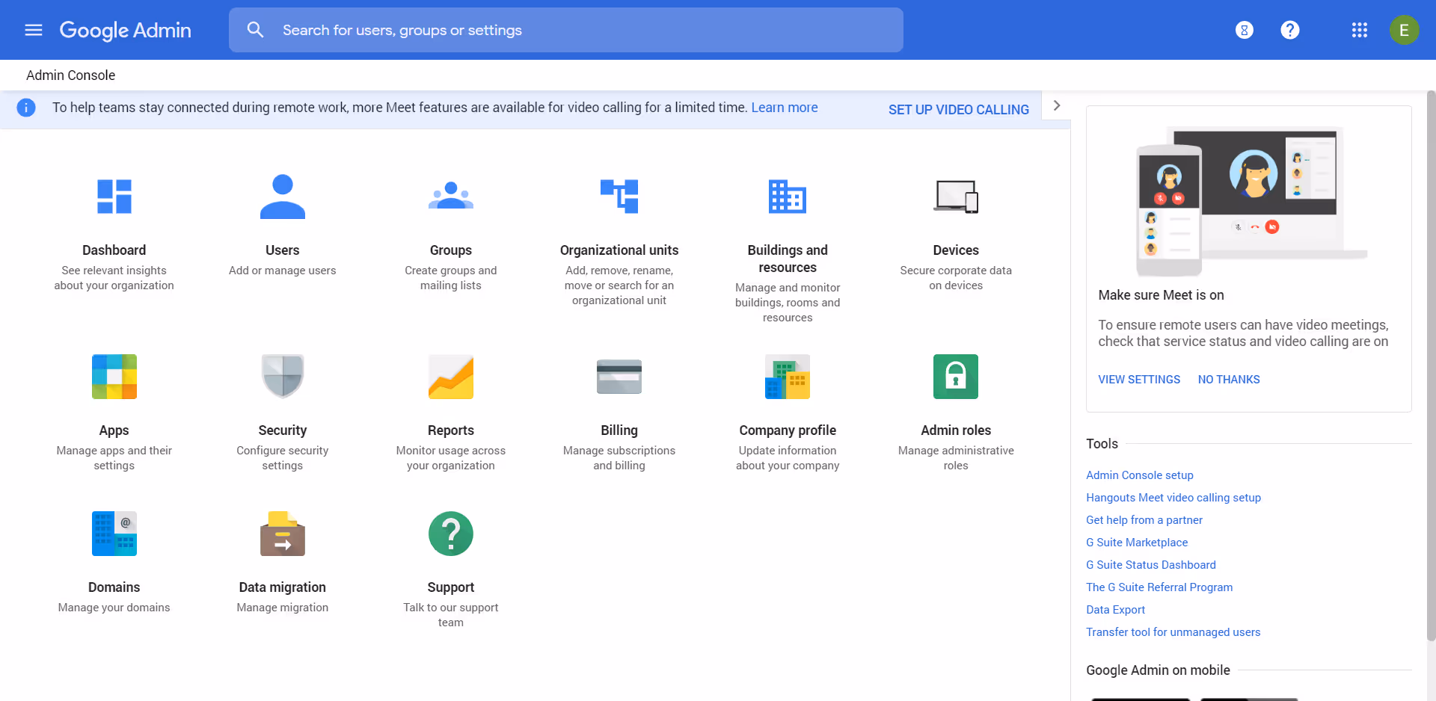Screen dimensions: 1436x701
Task: Click the Support title text
Action: pyautogui.click(x=451, y=587)
